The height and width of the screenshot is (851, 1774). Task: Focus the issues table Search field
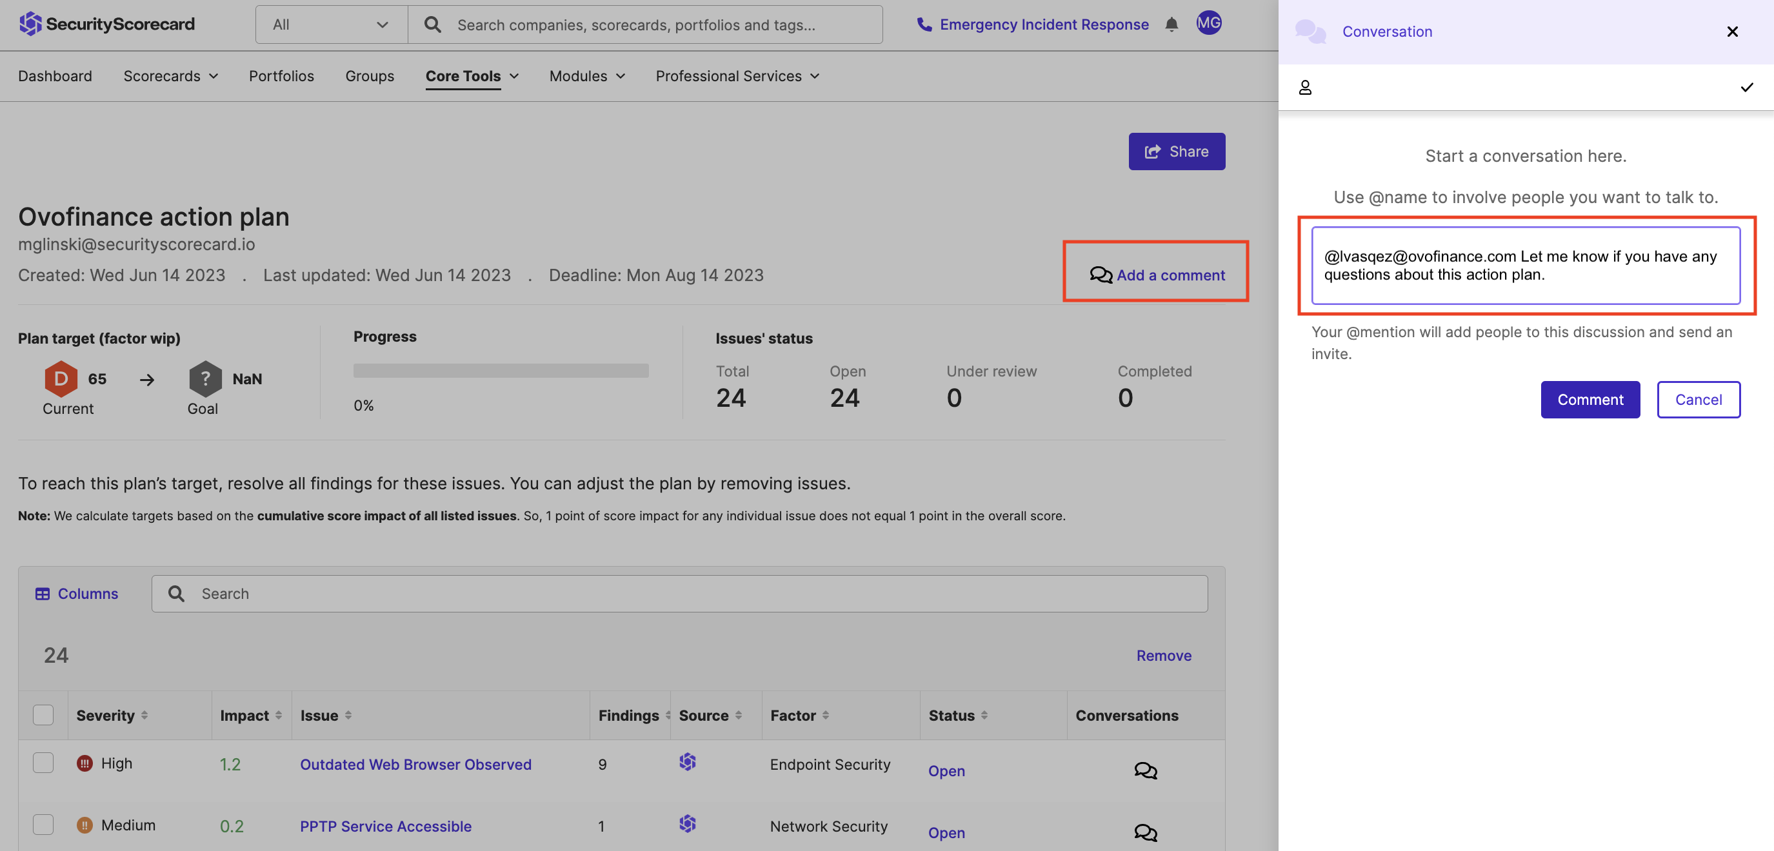coord(679,594)
